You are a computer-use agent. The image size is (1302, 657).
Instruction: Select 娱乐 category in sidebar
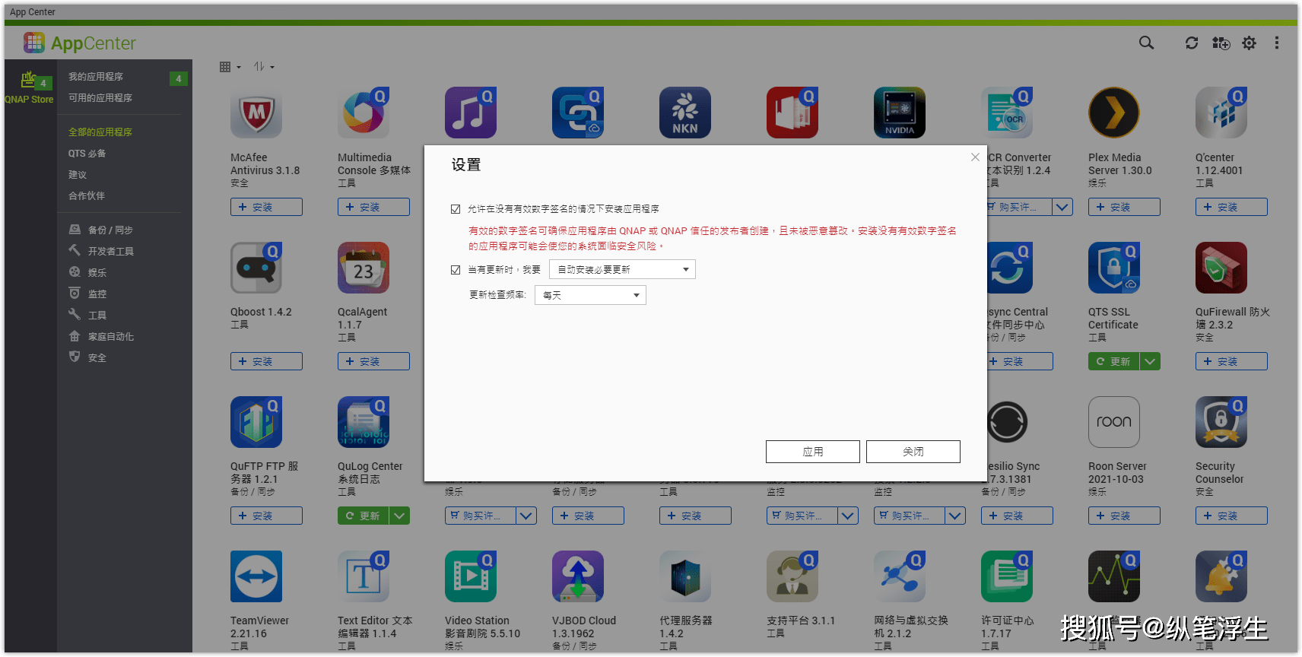pos(97,273)
